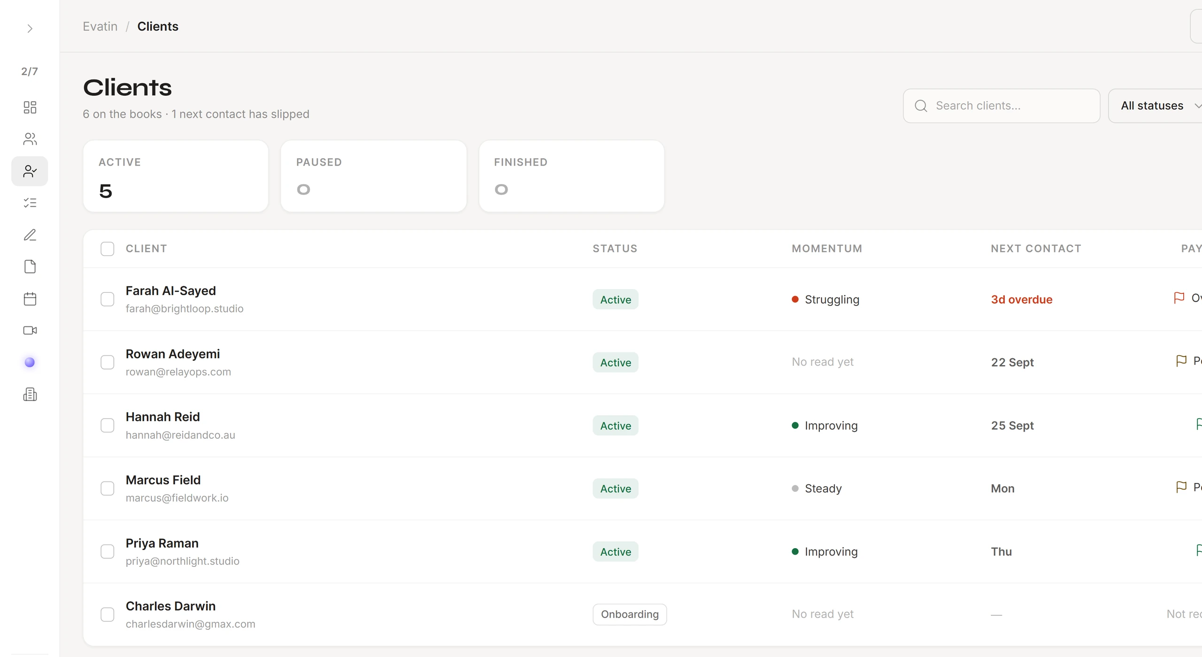Check the box for Hannah Reid

[x=107, y=426]
